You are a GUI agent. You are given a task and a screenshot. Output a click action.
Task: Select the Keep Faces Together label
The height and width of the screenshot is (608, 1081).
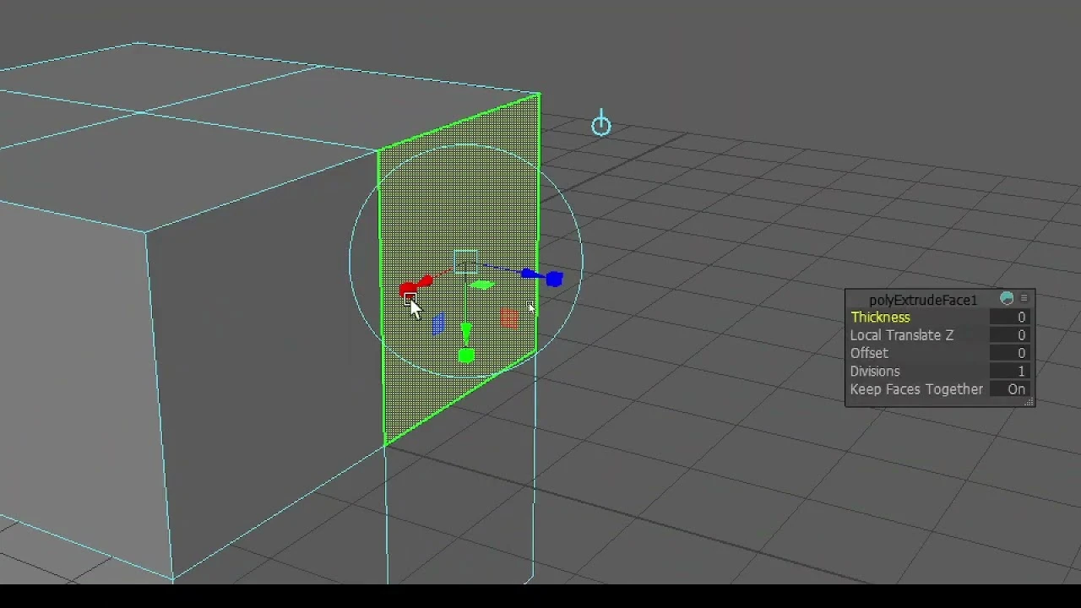(x=916, y=389)
